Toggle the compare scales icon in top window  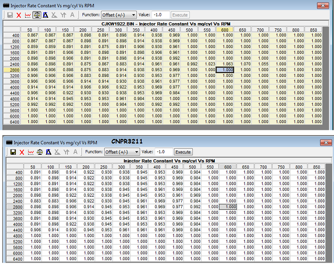(x=37, y=15)
